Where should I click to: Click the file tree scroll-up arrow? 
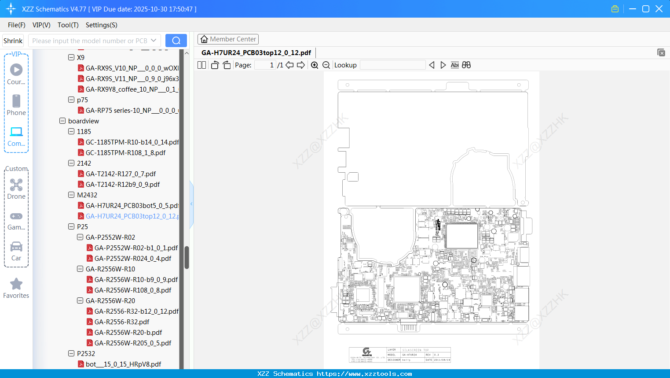187,53
